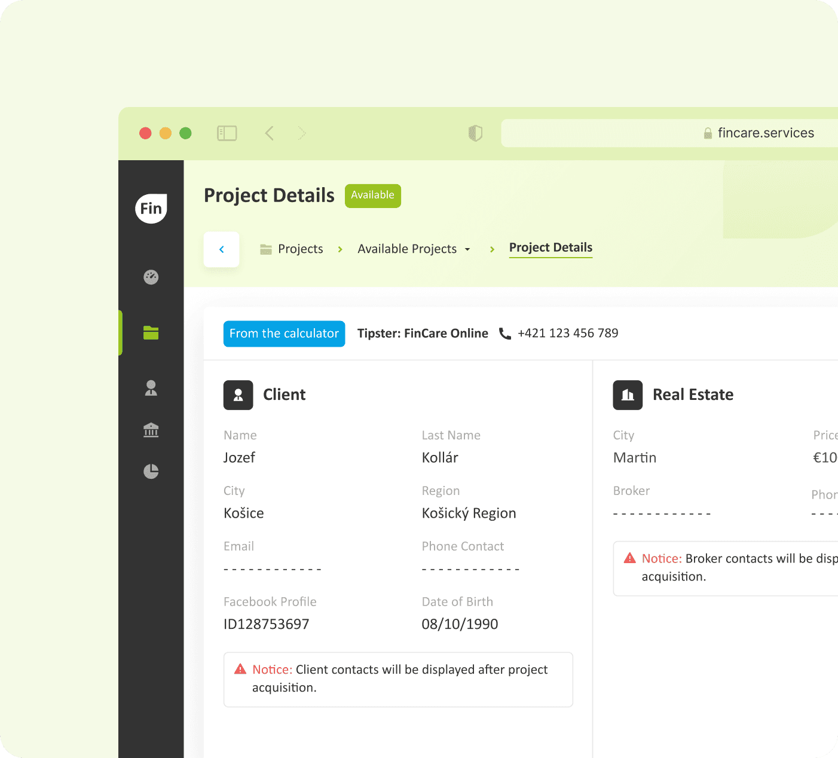This screenshot has height=758, width=838.
Task: Click the yellow minimize window button
Action: (x=166, y=133)
